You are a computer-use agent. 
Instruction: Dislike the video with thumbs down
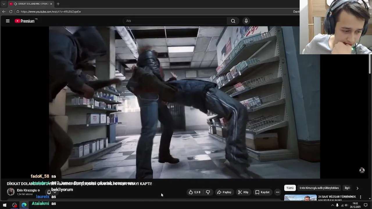[208, 192]
